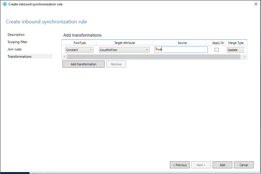Screen dimensions: 261x174
Task: Click the Next button
Action: point(201,165)
